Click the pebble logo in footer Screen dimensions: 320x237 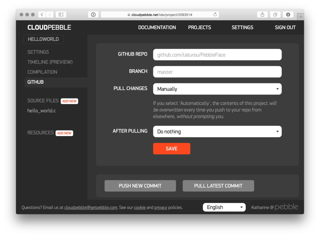click(286, 207)
